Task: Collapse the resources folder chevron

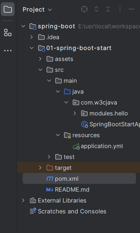Action: click(58, 135)
